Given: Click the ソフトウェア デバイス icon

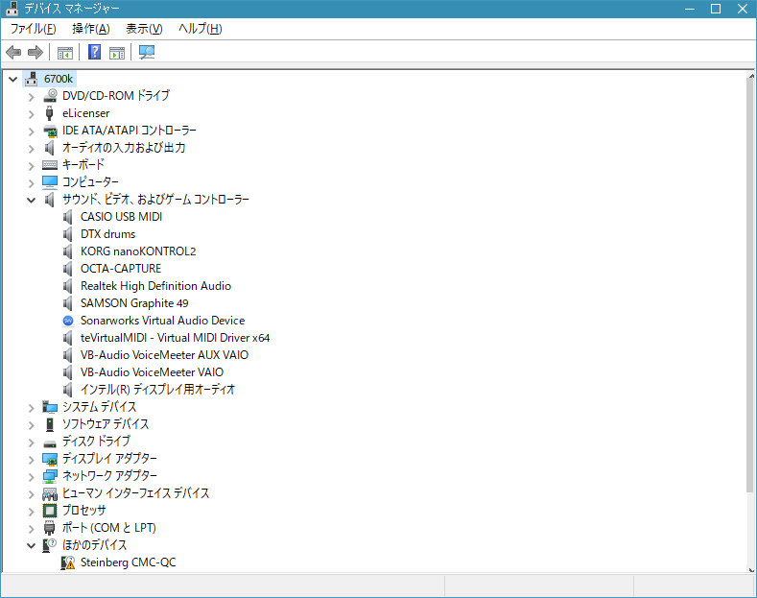Looking at the screenshot, I should (50, 424).
